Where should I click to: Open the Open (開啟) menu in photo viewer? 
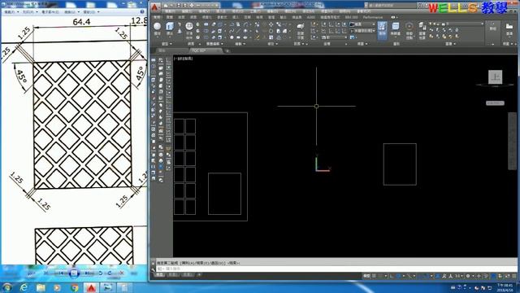pyautogui.click(x=90, y=12)
